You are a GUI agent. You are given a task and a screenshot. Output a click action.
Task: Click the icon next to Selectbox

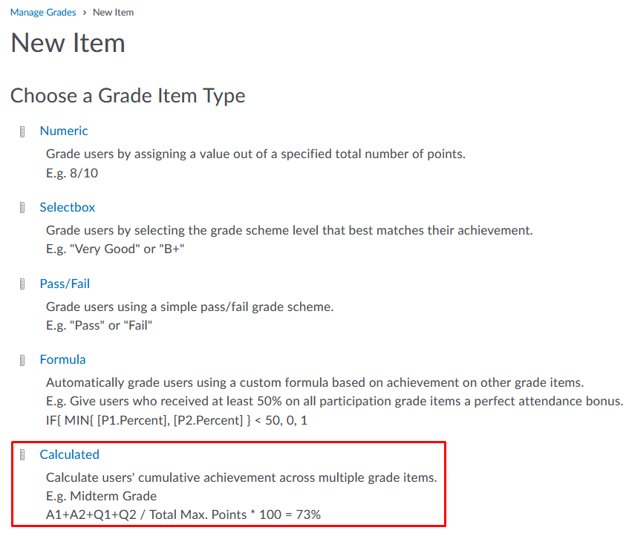(23, 208)
